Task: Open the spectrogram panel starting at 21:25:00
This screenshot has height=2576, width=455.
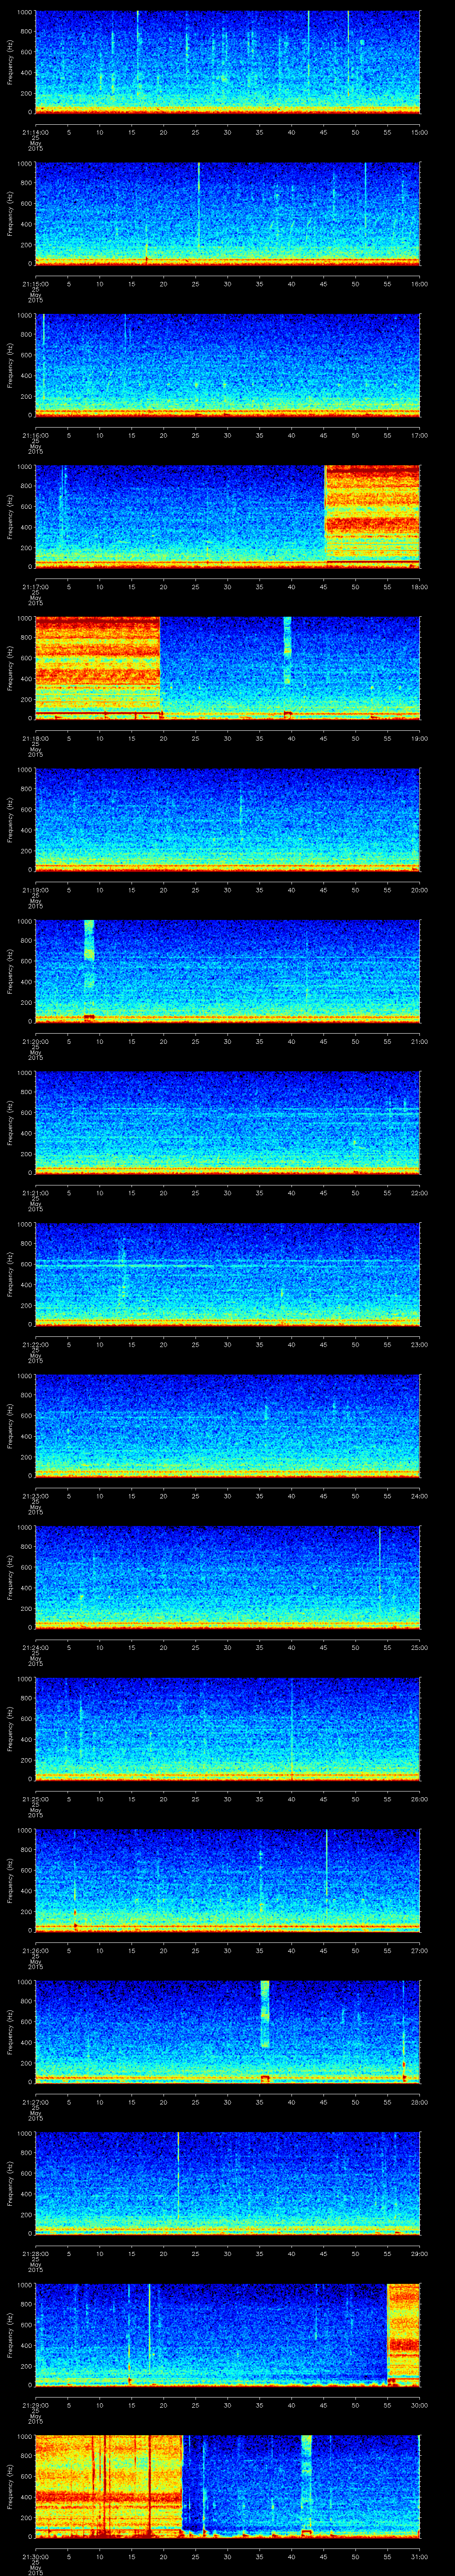Action: click(227, 1729)
